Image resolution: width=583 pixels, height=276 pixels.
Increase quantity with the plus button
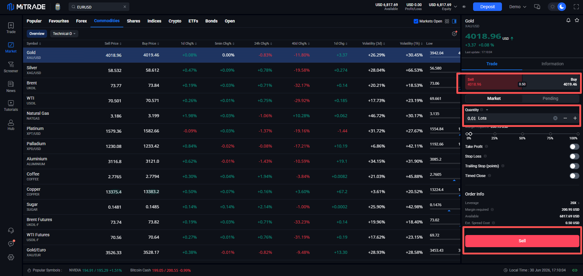point(575,118)
